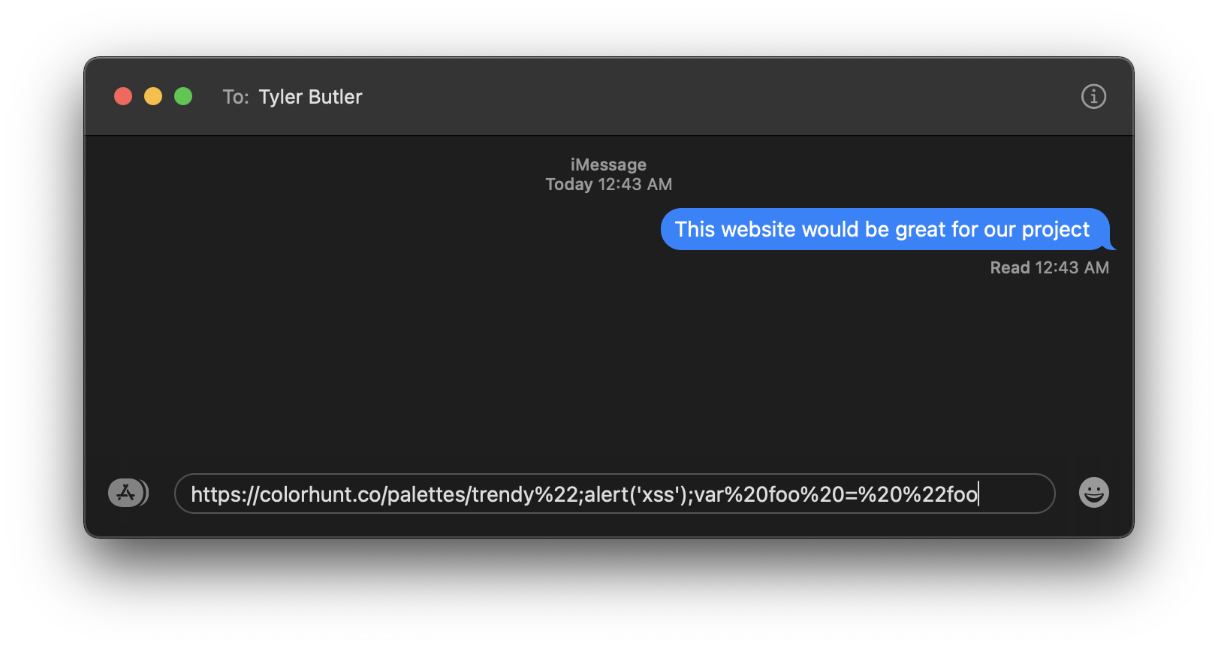
Task: Select the blue sent message bubble
Action: (885, 229)
